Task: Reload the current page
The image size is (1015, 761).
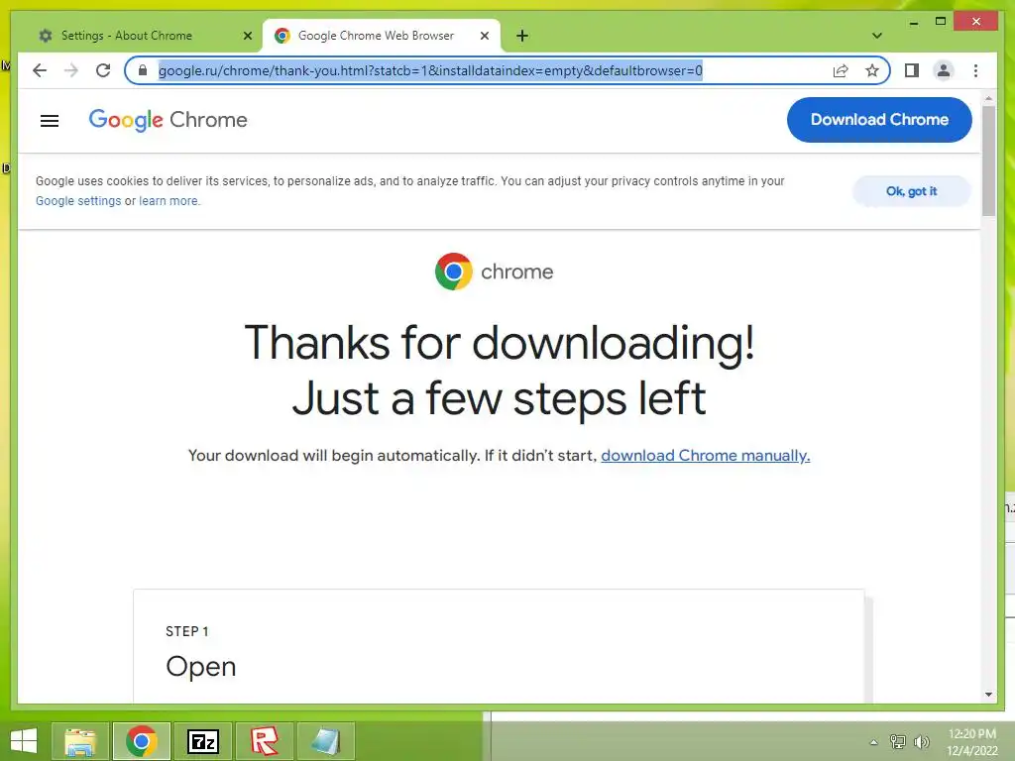Action: click(103, 70)
